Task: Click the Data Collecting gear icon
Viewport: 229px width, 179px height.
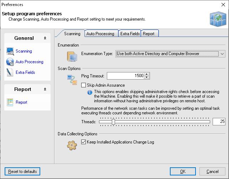Action: (x=72, y=145)
